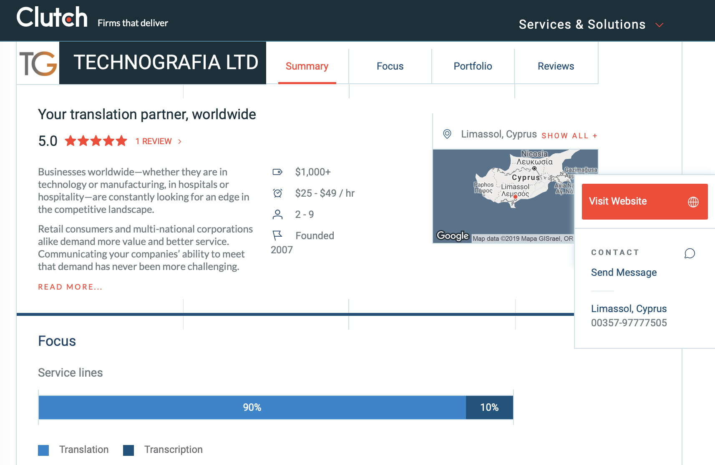Switch to the Focus tab

(390, 66)
